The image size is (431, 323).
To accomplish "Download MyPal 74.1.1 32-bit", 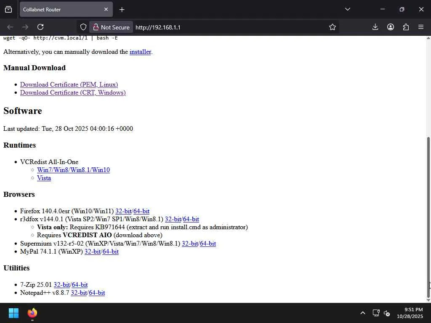I will (93, 252).
